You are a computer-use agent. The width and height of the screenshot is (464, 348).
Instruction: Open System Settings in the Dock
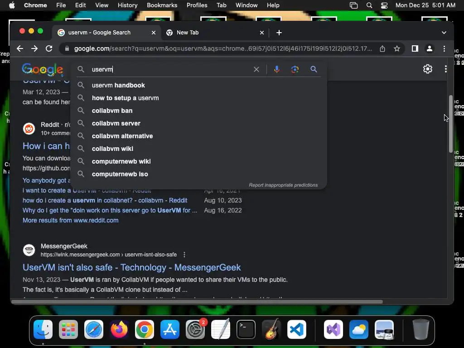click(195, 329)
